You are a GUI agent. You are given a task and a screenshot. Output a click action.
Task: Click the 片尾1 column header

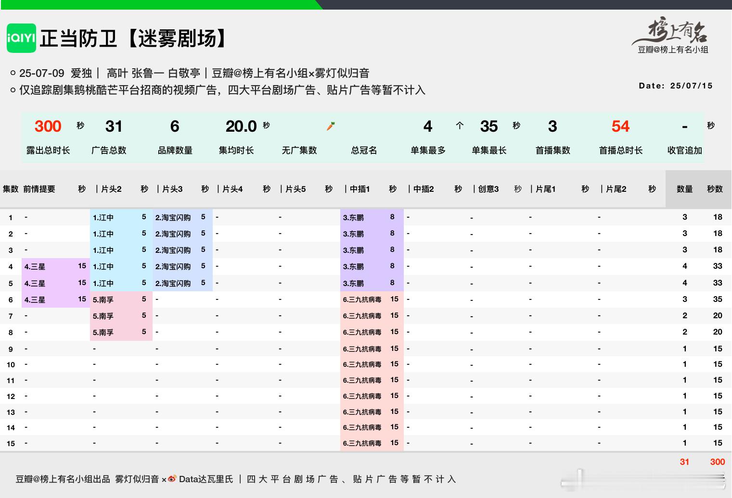click(x=545, y=189)
